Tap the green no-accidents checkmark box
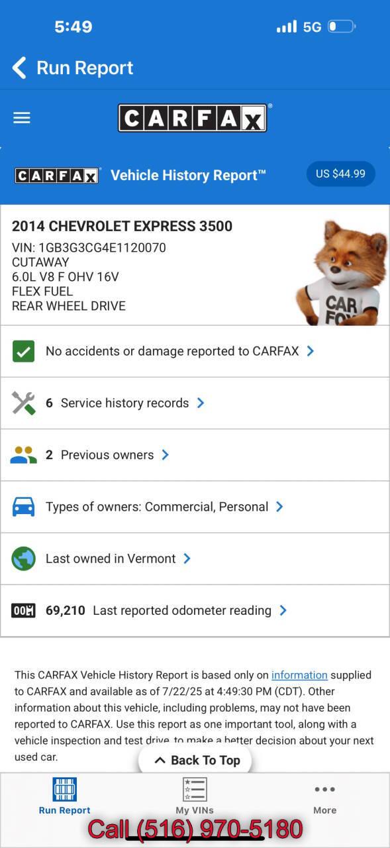Screen dimensions: 390x848 pos(23,351)
